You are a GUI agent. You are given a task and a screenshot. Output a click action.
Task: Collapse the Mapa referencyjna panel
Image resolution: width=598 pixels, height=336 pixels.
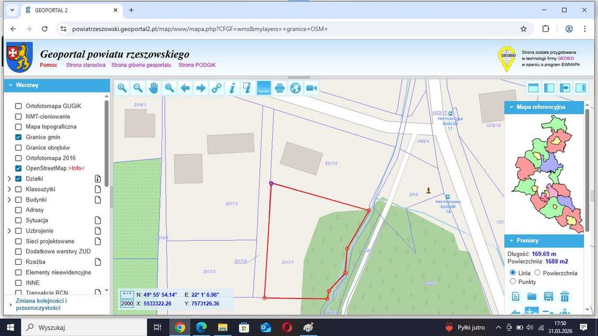coord(544,107)
